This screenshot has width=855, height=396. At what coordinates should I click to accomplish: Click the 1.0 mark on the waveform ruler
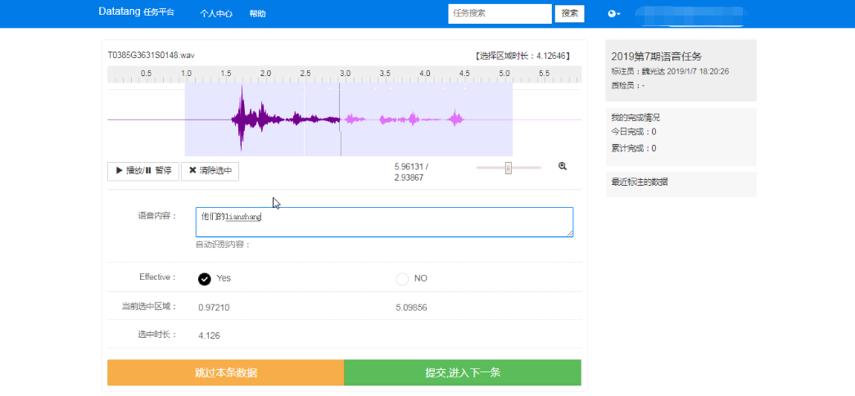click(x=186, y=74)
